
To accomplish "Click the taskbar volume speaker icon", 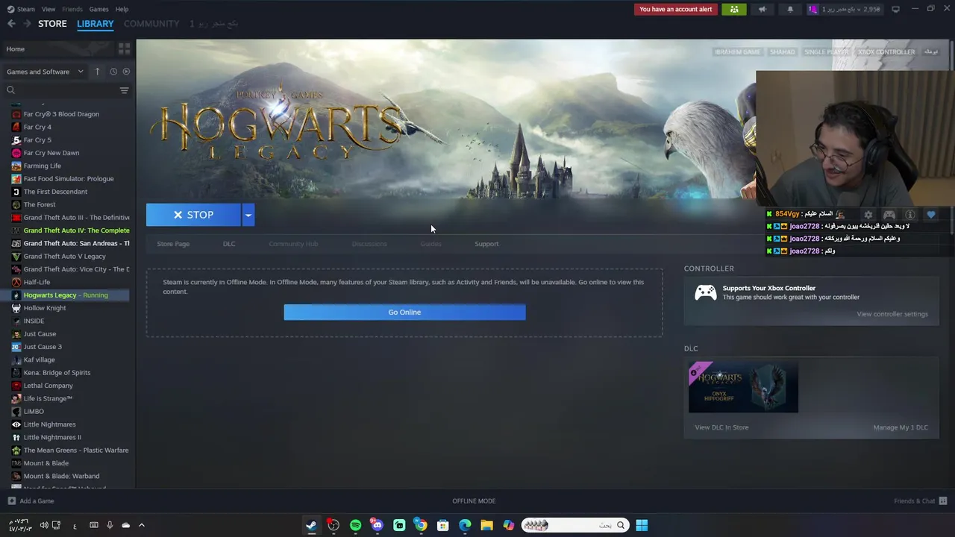I will [43, 525].
